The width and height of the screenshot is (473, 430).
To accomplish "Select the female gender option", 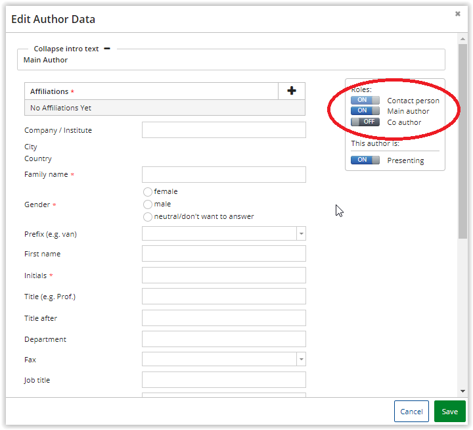I will pyautogui.click(x=148, y=192).
